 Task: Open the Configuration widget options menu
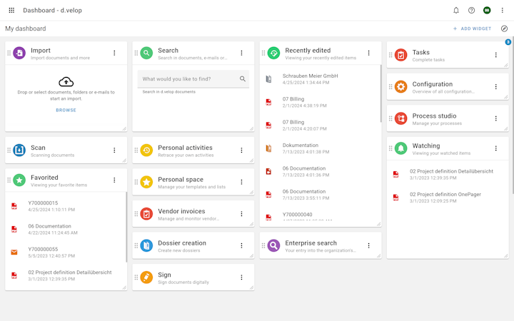(x=496, y=86)
